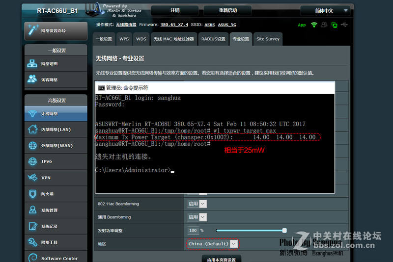Click the green App status label
This screenshot has width=393, height=262.
[x=302, y=25]
